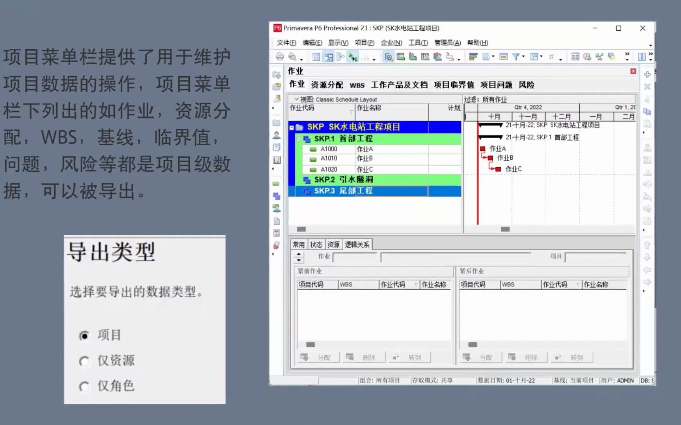Screen dimensions: 681x425
Task: Open Reports icon in left sidebar
Action: (277, 148)
